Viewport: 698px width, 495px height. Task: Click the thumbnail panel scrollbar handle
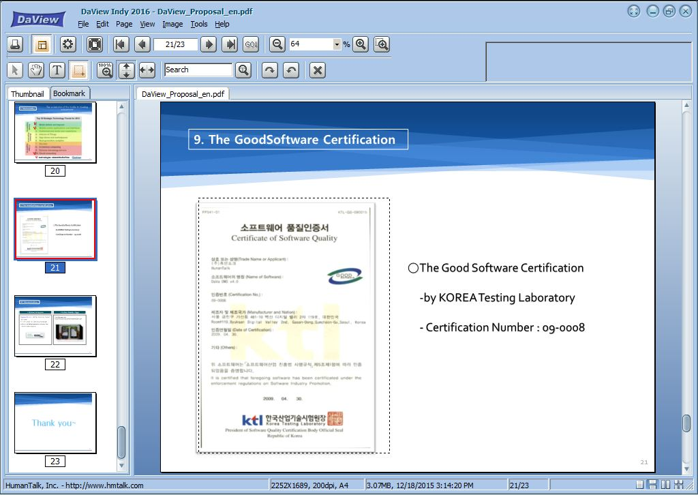[121, 442]
